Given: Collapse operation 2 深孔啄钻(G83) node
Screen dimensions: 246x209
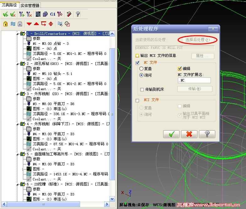Looking at the screenshot, I should tap(18, 64).
